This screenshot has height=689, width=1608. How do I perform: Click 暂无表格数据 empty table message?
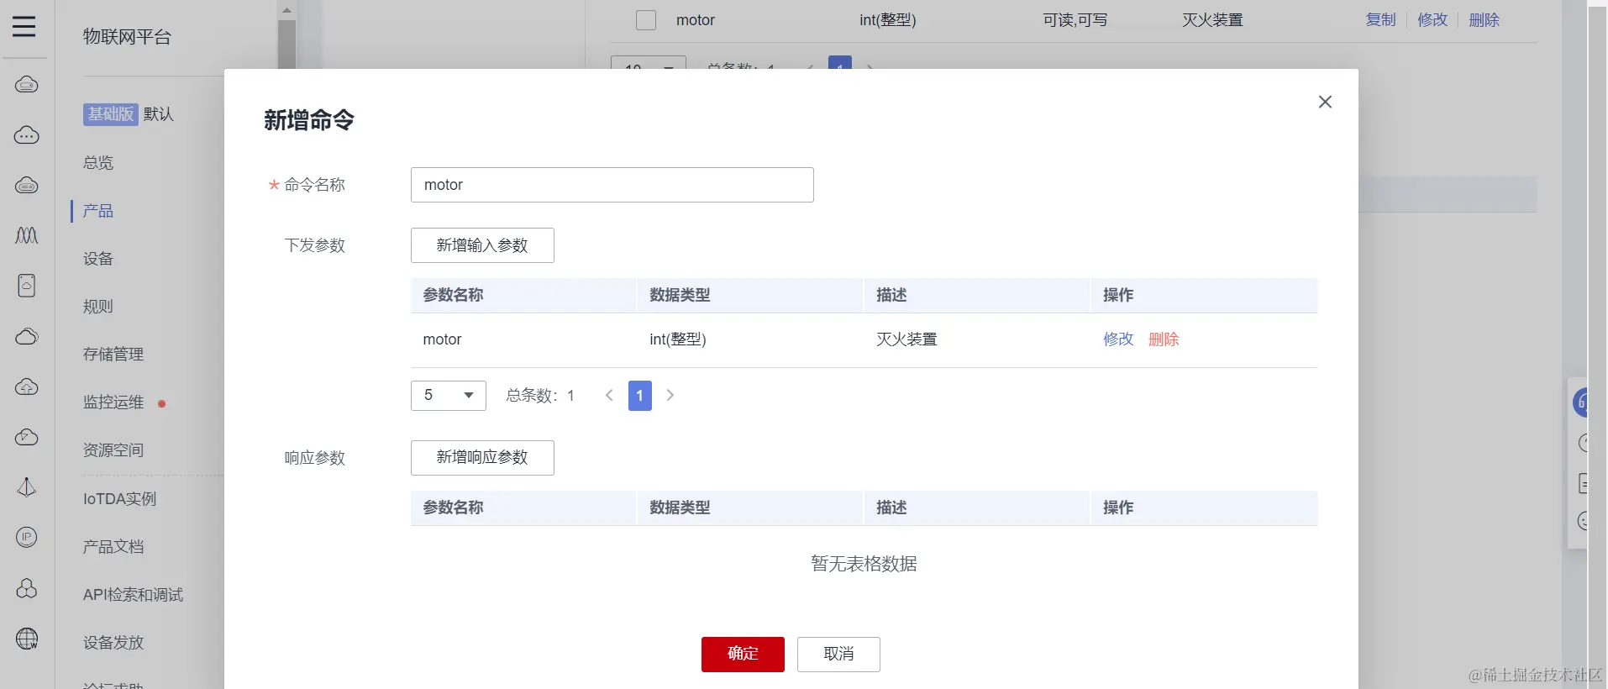tap(864, 564)
